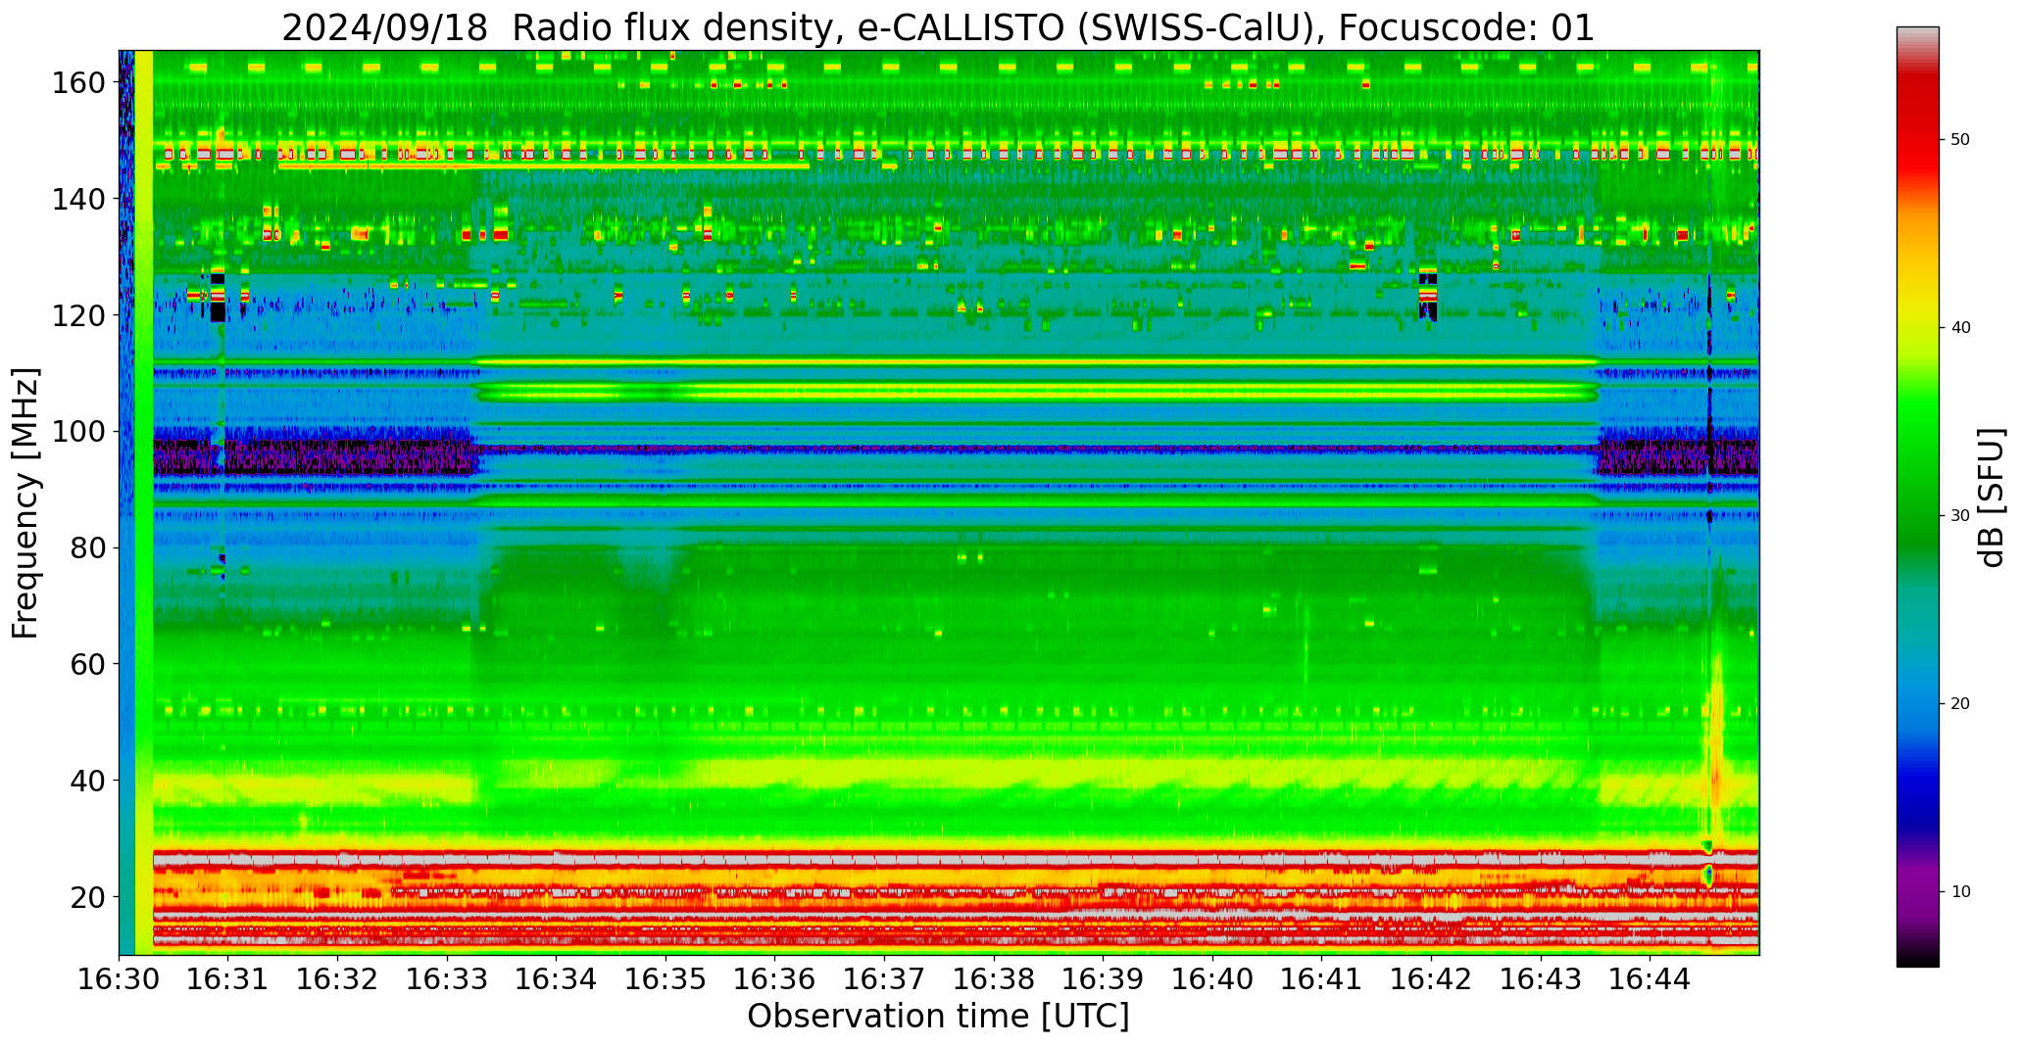Click the 16:37 time tick label
Viewport: 2021px width, 1045px height.
(884, 978)
